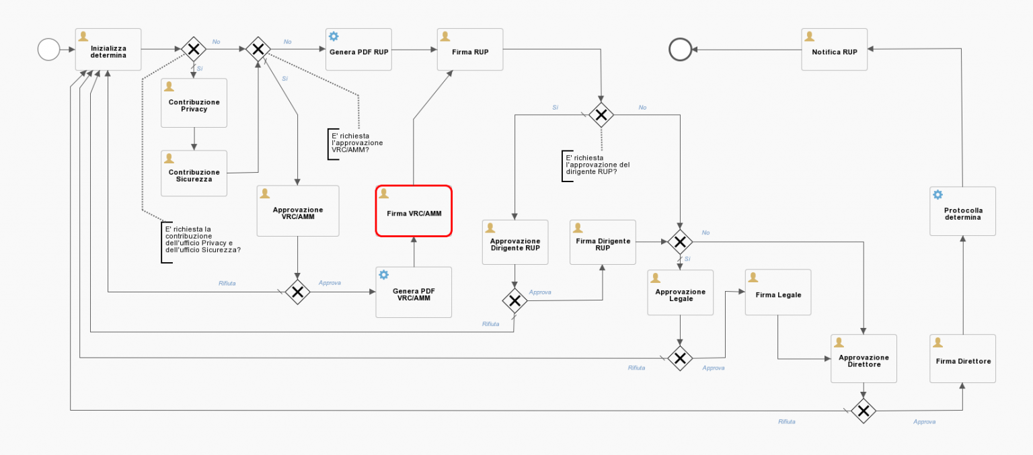The image size is (1033, 455).
Task: Select gateway right of Firma Dirigente RUP
Action: coord(680,241)
